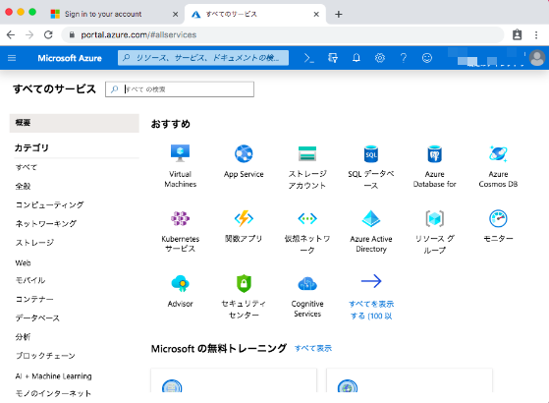Click the browser reload button
Screen dimensions: 549x403
[48, 34]
